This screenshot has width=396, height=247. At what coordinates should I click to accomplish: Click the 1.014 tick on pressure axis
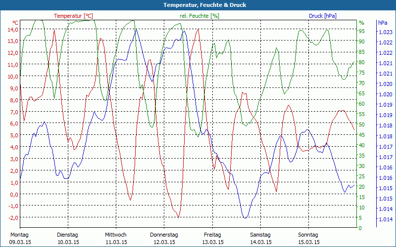[x=385, y=219]
